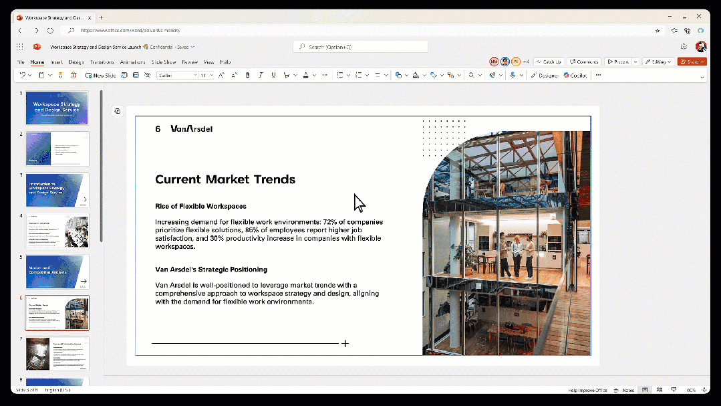Switch to Slide Sorter view in status bar

click(x=659, y=390)
